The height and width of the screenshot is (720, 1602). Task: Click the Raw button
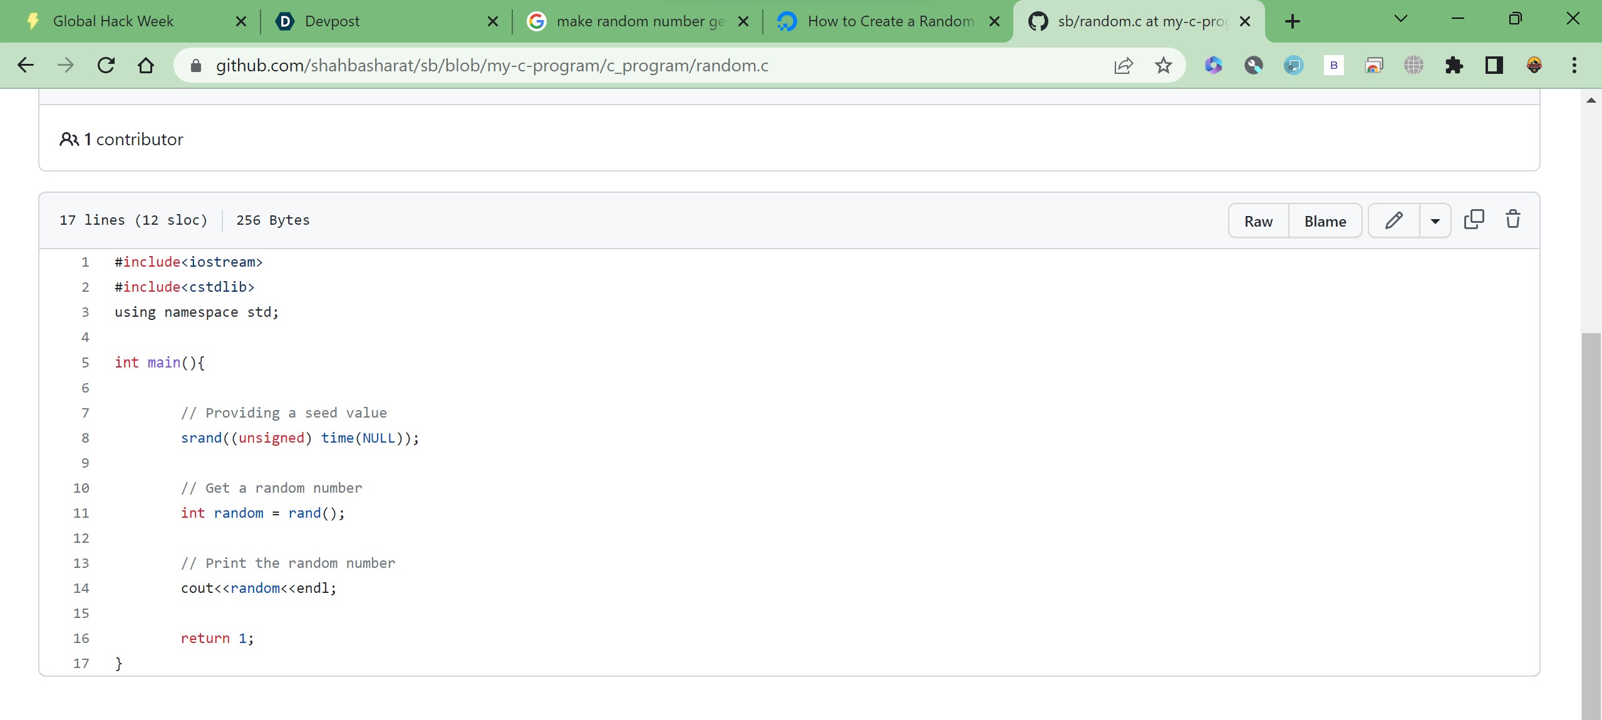tap(1258, 221)
